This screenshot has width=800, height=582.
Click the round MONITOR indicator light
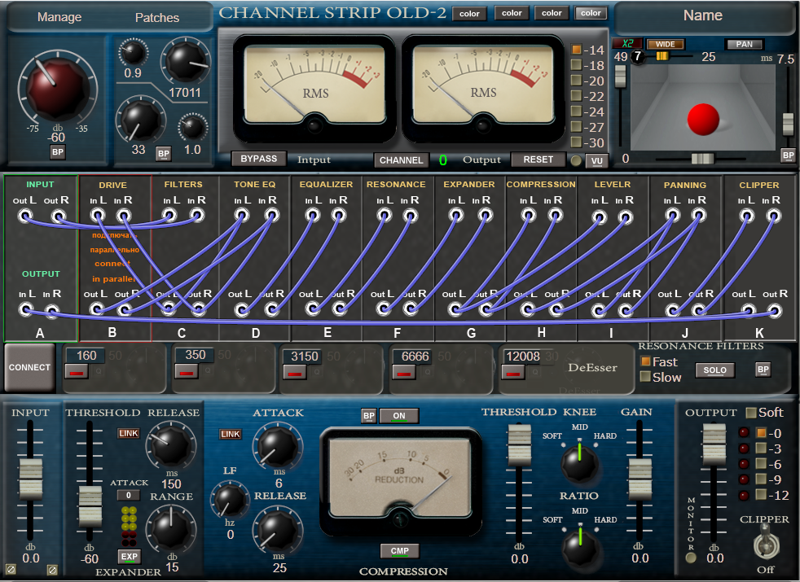691,557
